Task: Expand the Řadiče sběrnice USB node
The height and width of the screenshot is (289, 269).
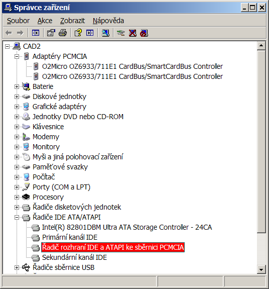Action: pos(17,267)
